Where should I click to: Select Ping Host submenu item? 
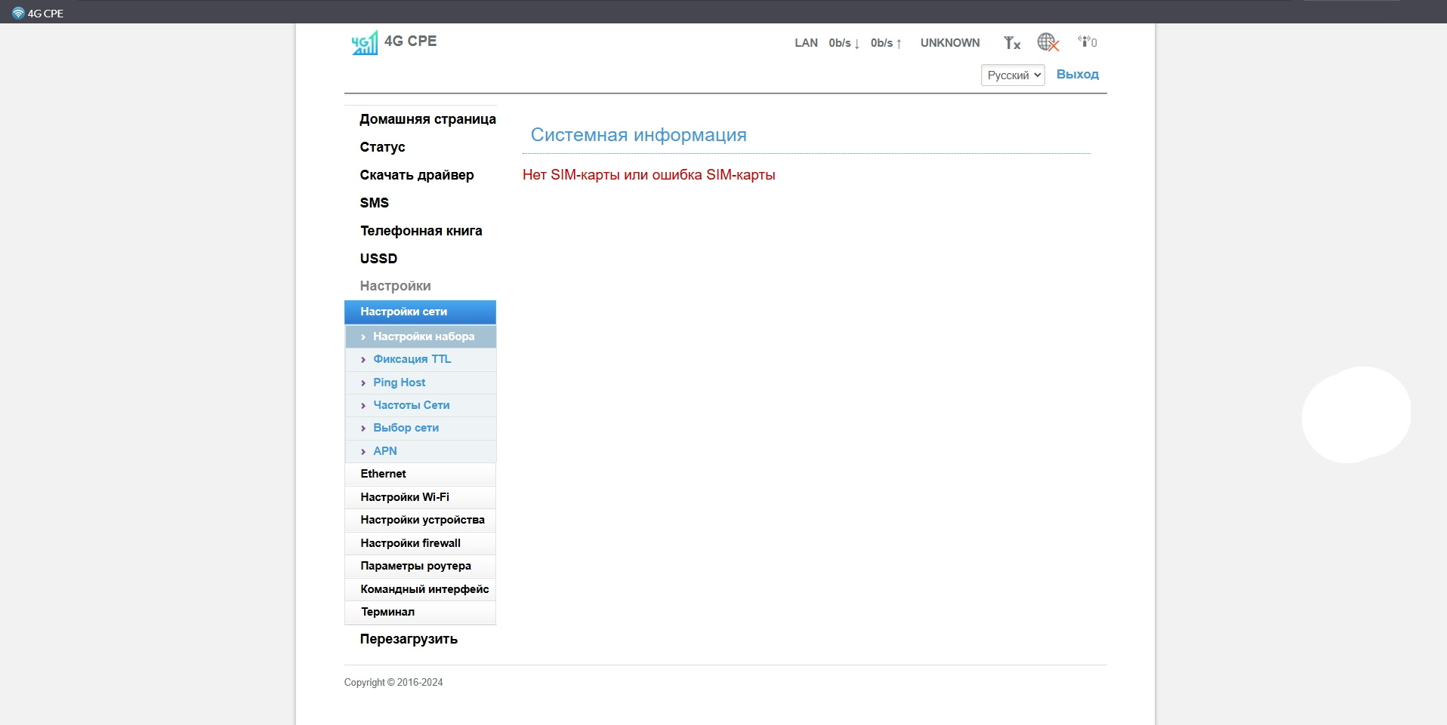tap(421, 382)
